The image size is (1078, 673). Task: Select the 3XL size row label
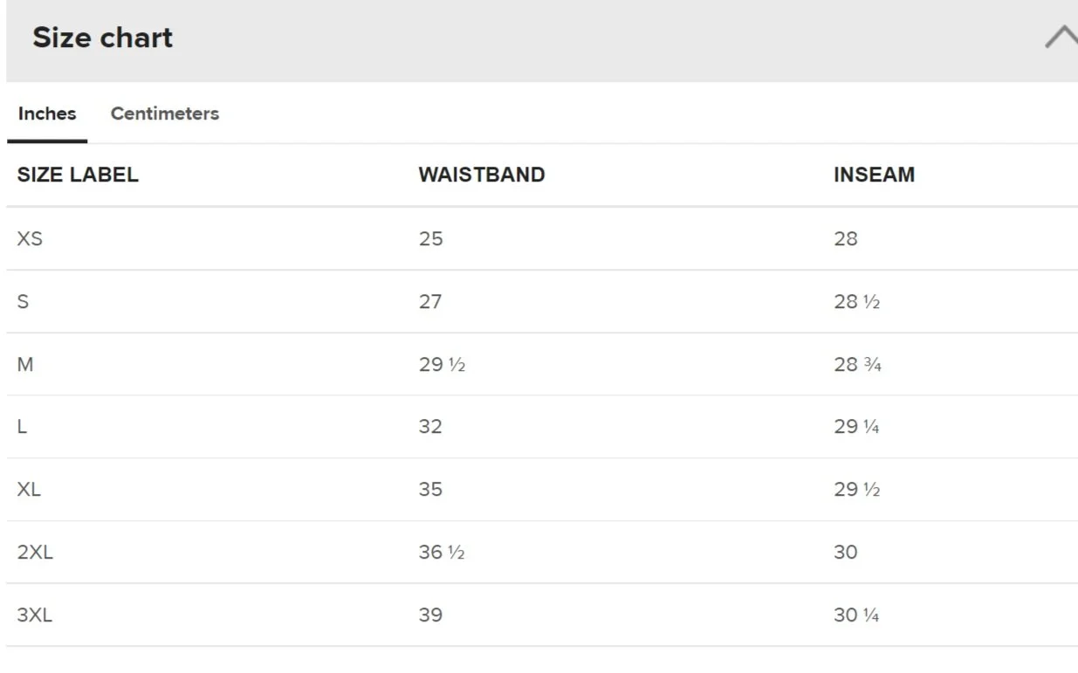coord(35,615)
